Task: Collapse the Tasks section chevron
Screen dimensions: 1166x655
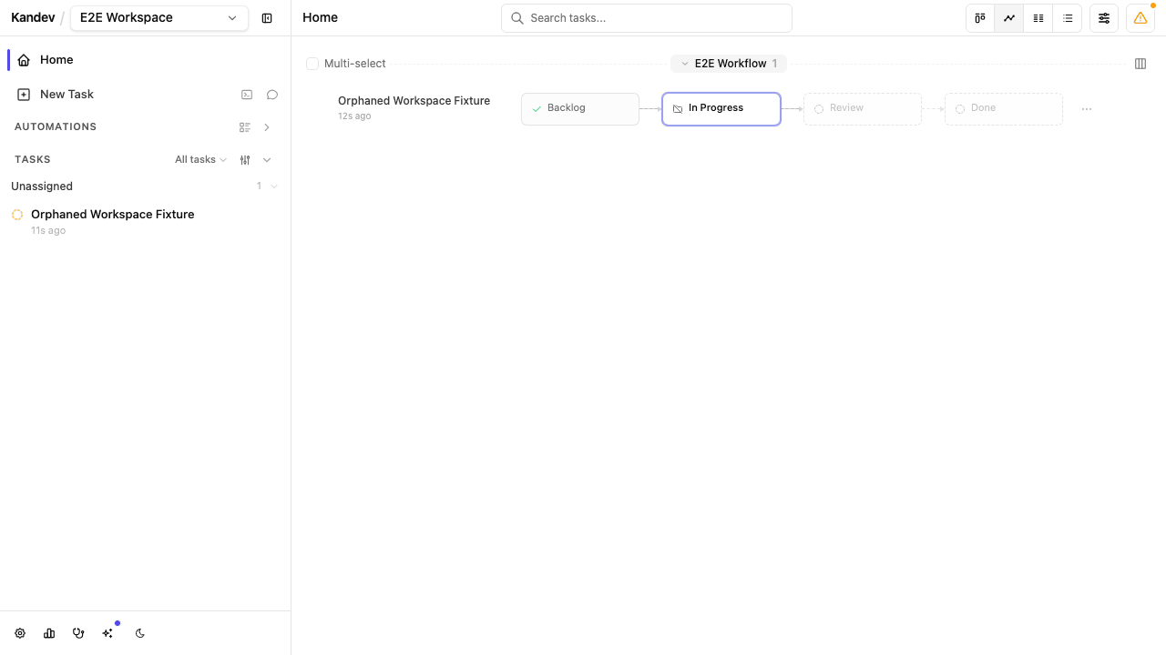Action: click(x=267, y=160)
